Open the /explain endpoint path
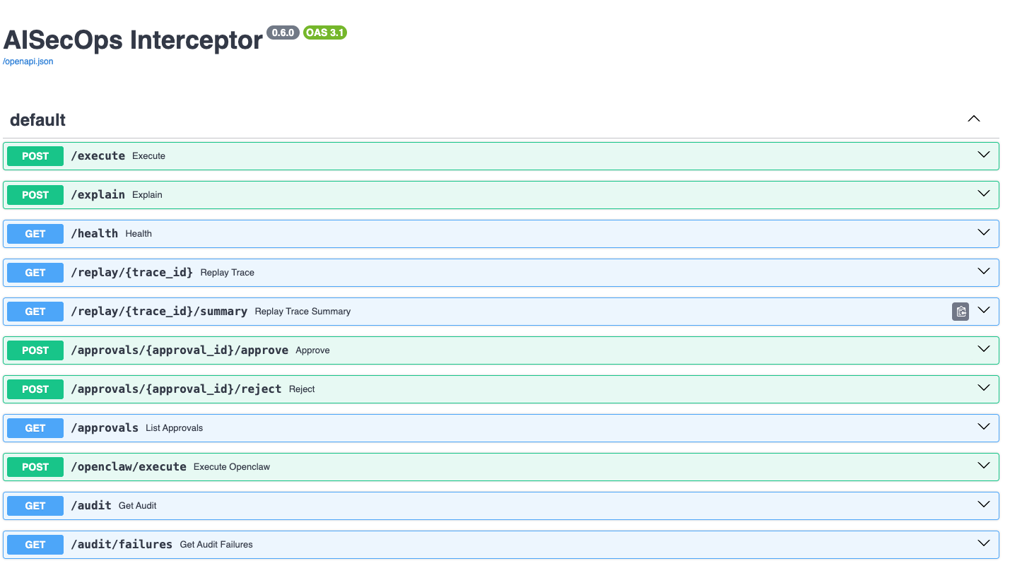The height and width of the screenshot is (573, 1010). tap(98, 194)
